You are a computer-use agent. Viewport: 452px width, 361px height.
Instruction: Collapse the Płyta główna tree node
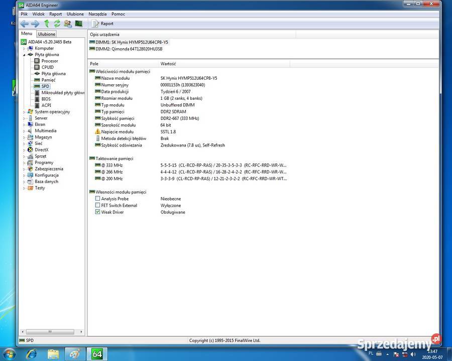click(24, 55)
